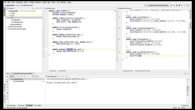The height and width of the screenshot is (110, 195).
Task: Click UTF-8 encoding in status bar
Action: (x=183, y=108)
